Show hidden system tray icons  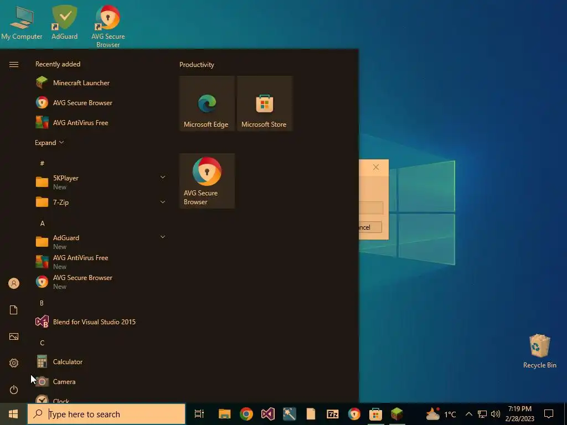468,414
